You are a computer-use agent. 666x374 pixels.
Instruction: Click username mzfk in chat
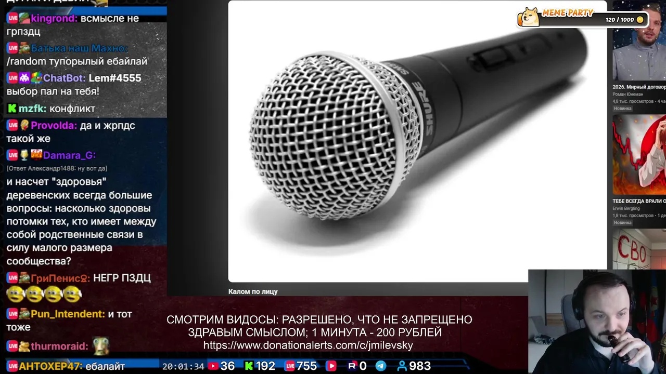click(32, 109)
